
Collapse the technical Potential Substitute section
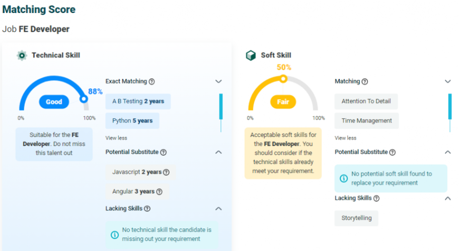tap(218, 152)
